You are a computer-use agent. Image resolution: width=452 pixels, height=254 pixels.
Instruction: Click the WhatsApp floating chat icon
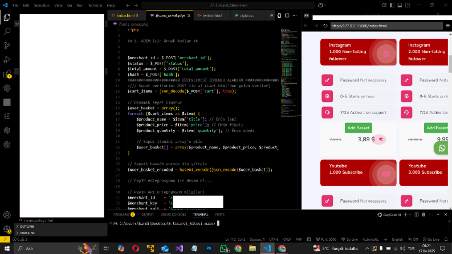[x=442, y=148]
